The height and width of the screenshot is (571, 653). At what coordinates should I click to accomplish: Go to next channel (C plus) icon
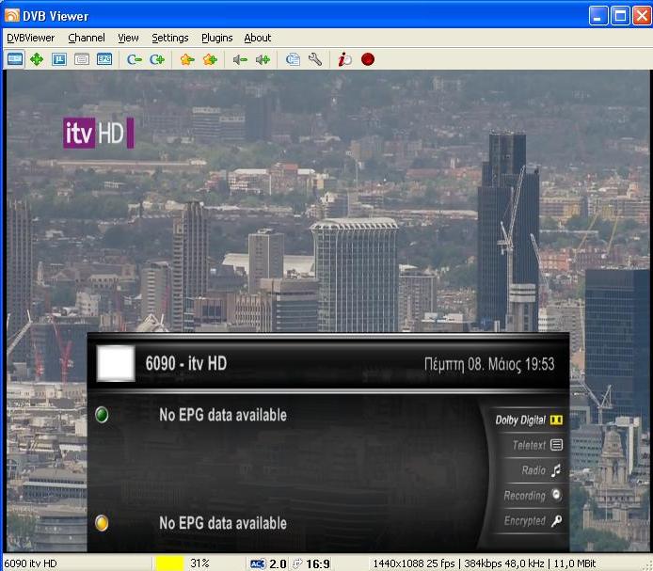[157, 59]
